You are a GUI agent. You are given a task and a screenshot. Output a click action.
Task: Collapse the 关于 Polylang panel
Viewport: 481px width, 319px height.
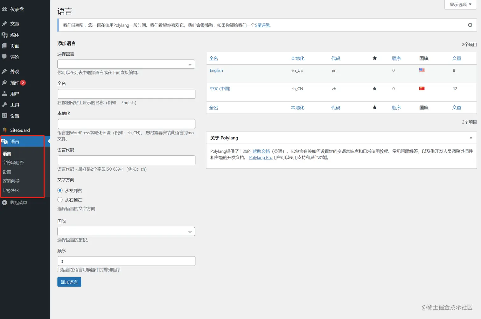click(x=471, y=138)
